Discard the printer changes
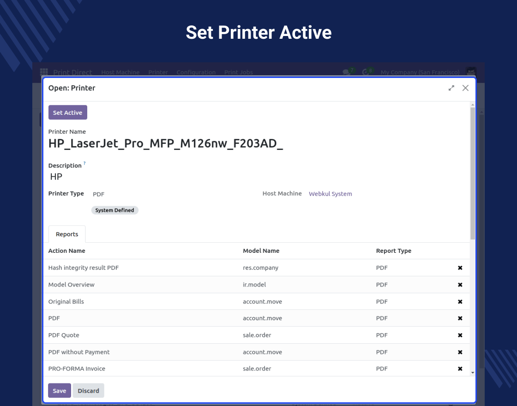Viewport: 517px width, 406px height. (88, 390)
